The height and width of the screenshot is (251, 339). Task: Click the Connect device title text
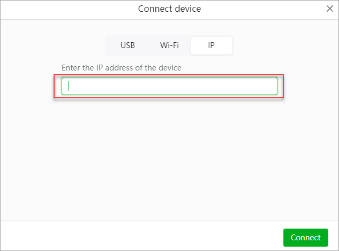(169, 9)
